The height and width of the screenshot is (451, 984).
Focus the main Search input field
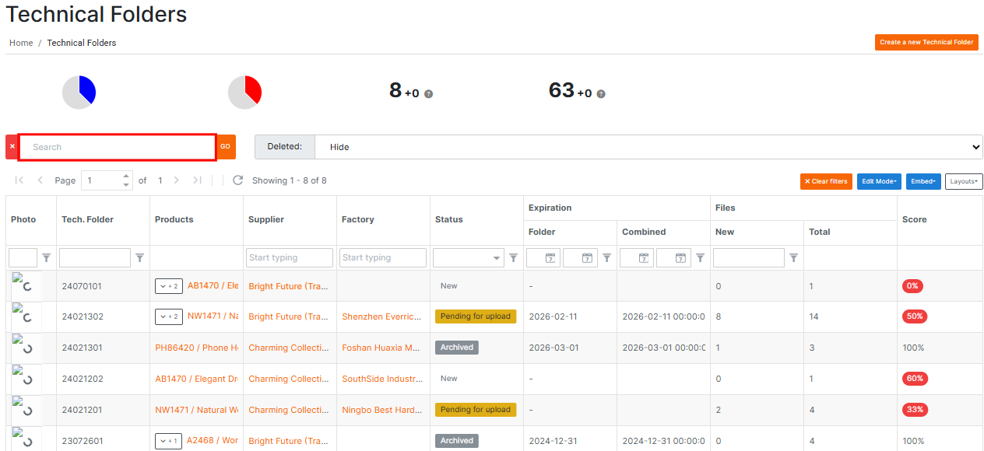117,147
